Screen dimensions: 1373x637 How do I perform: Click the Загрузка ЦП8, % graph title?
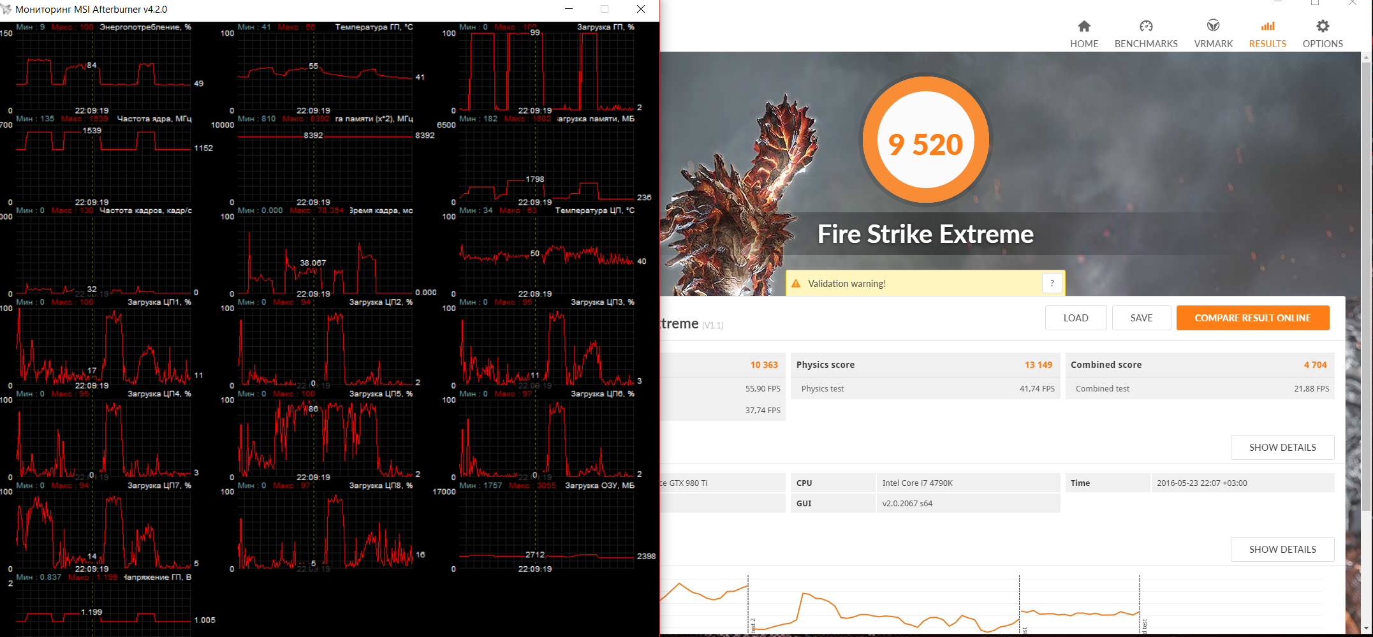point(381,486)
